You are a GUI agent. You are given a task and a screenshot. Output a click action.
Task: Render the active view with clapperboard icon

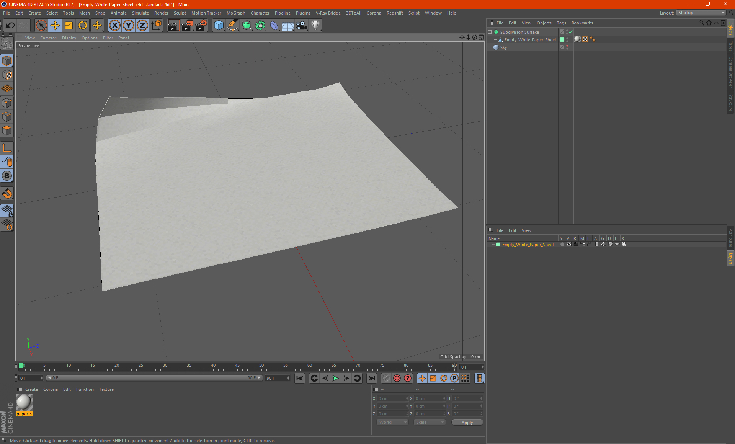point(173,26)
